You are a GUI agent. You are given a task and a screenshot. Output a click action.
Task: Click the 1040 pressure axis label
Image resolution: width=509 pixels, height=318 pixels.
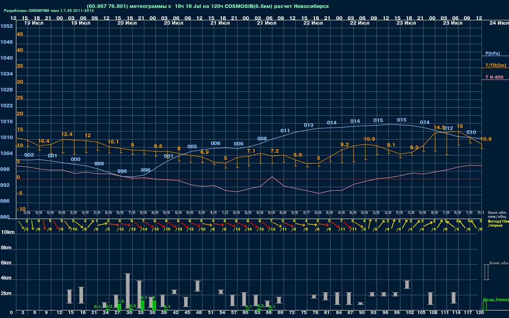pos(6,58)
